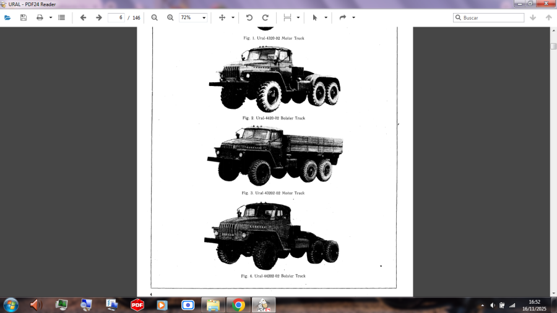Select the pointer cursor tool
This screenshot has width=557, height=313.
click(314, 17)
